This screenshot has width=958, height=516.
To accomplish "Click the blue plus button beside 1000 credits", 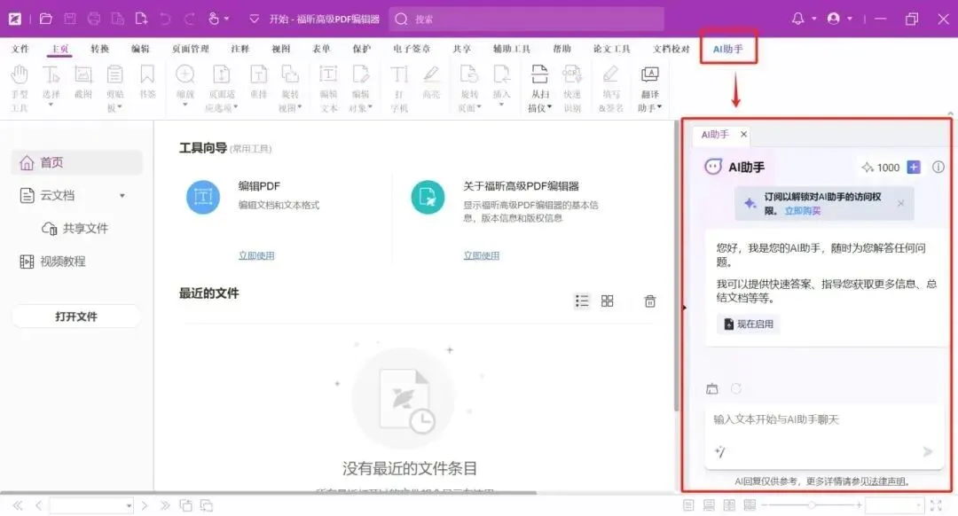I will click(x=914, y=168).
